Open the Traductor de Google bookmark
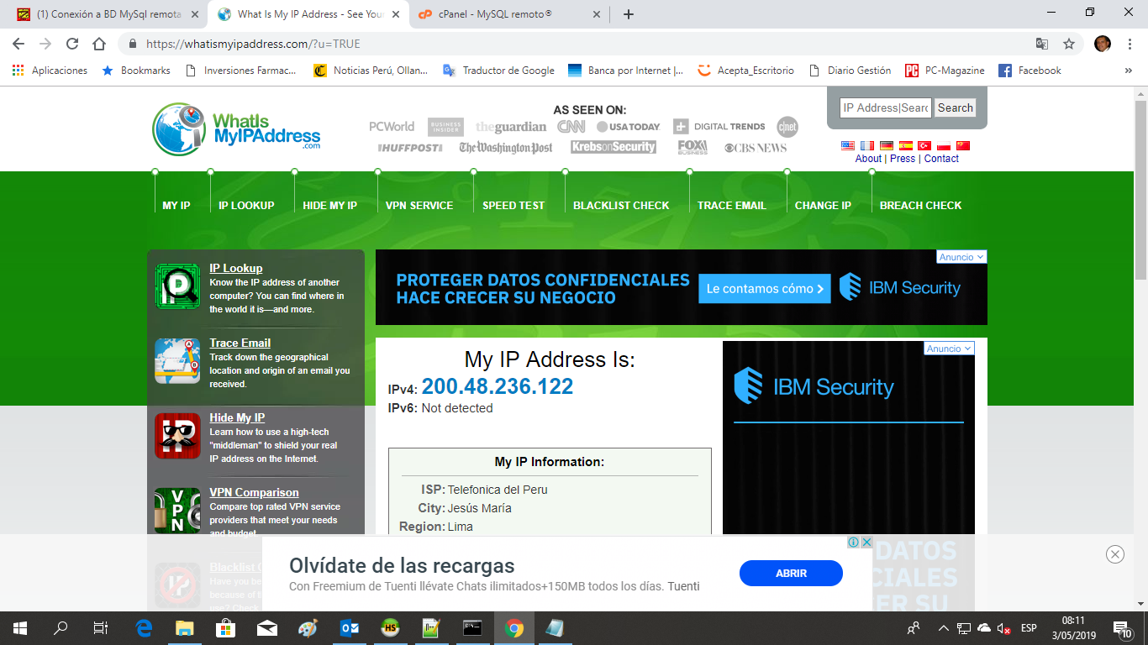Viewport: 1148px width, 645px height. pyautogui.click(x=498, y=71)
